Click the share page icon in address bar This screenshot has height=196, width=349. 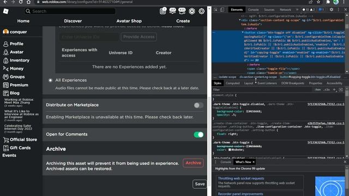tap(310, 2)
